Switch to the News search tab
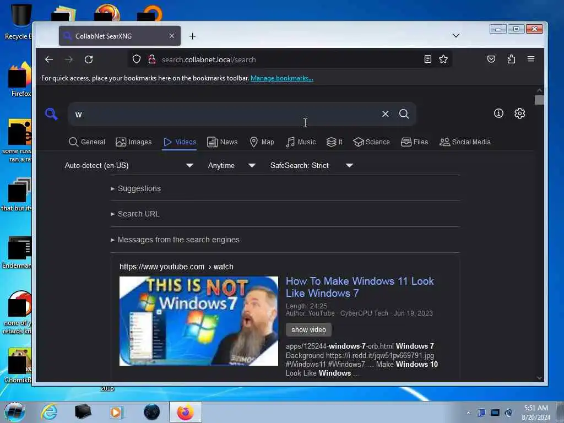This screenshot has height=423, width=564. [223, 142]
